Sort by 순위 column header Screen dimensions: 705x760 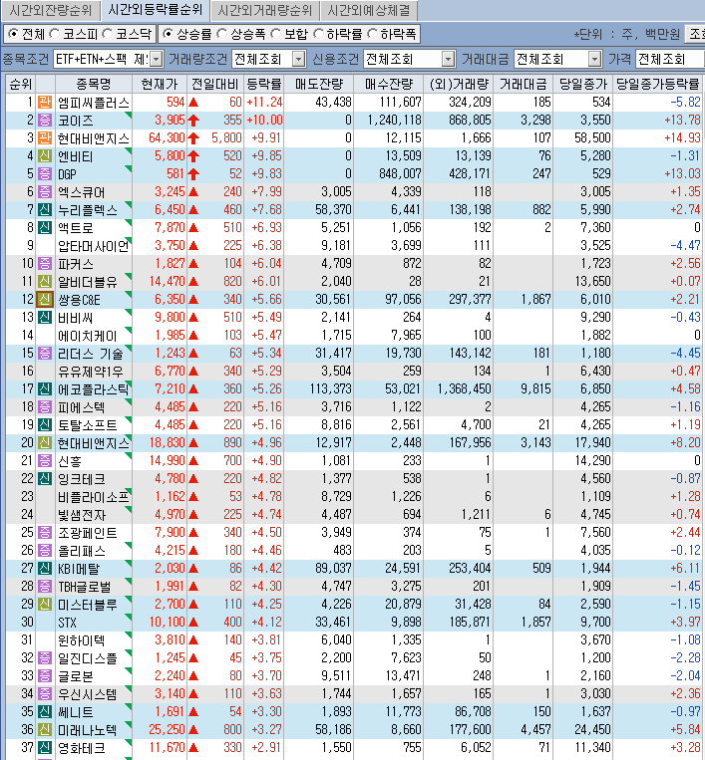pyautogui.click(x=20, y=84)
